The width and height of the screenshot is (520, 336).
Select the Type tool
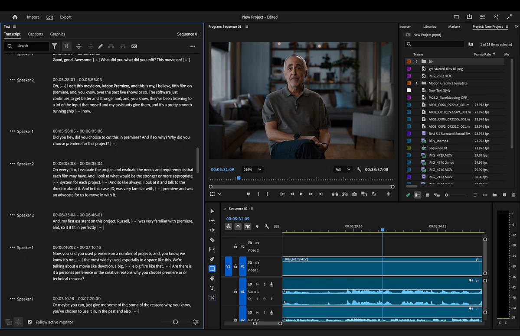(x=212, y=288)
